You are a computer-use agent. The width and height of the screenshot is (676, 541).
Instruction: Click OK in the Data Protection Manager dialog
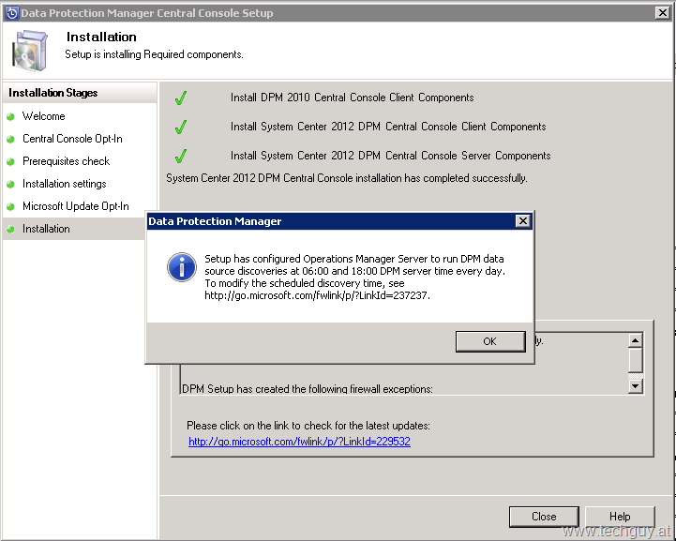click(490, 341)
